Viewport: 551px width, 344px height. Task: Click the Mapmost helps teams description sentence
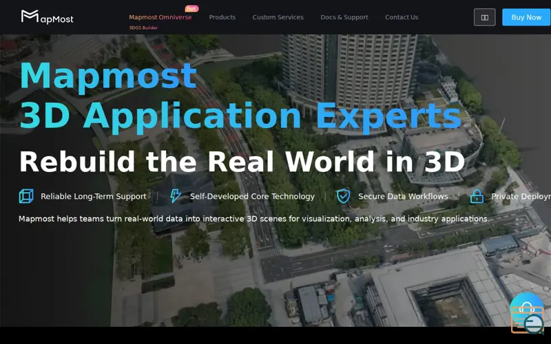click(253, 219)
